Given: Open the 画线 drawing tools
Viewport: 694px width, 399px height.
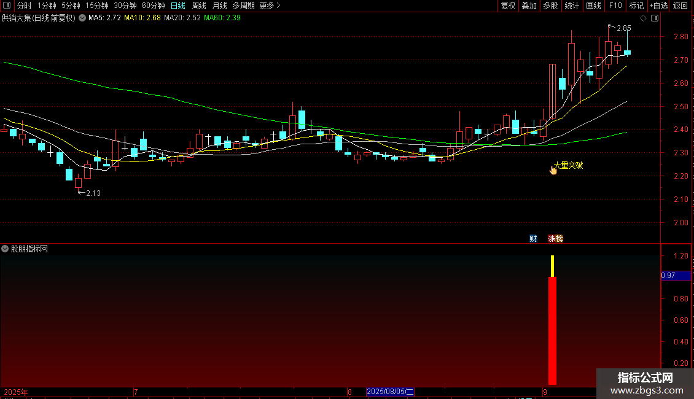Looking at the screenshot, I should click(x=593, y=6).
